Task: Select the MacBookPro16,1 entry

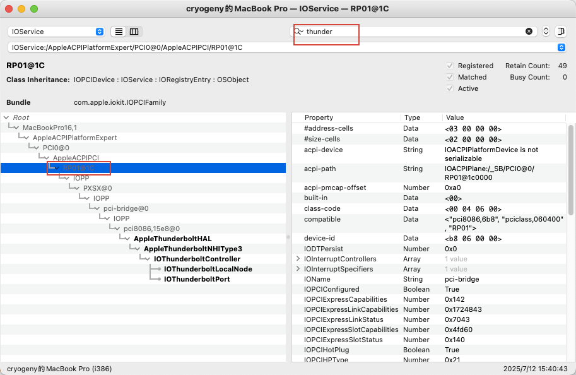Action: (50, 128)
